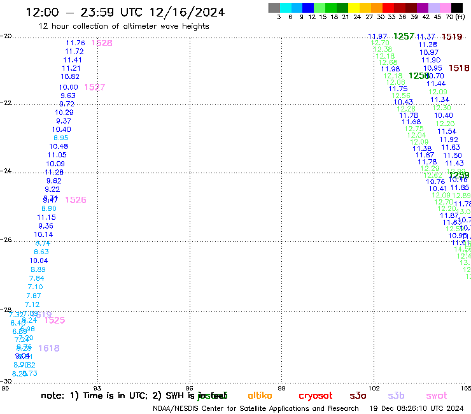This screenshot has height=414, width=471.
Task: Click the wave height value 11.72
Action: coord(74,52)
